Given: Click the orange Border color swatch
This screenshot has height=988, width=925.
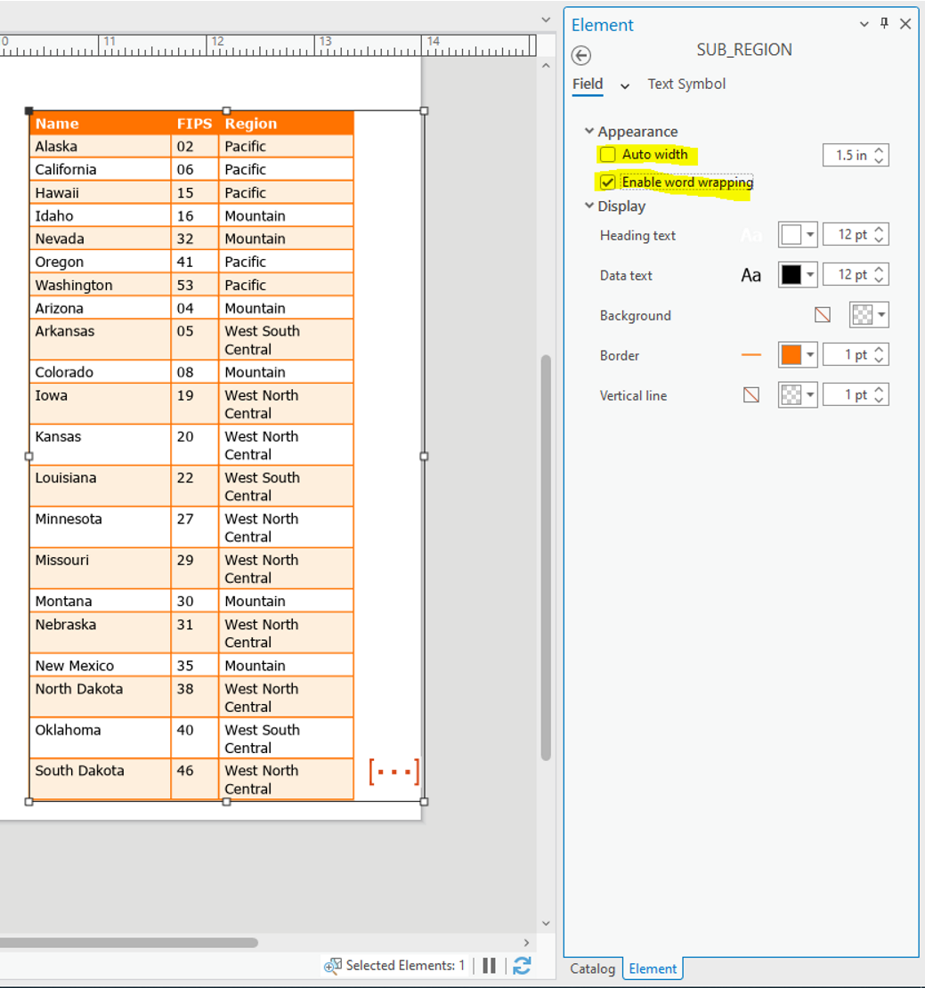Looking at the screenshot, I should pos(792,354).
